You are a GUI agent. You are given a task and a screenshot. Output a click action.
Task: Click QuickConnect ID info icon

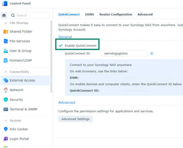point(152,53)
